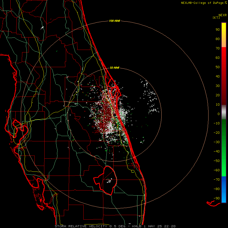Click STORM RELATIVE VELOCITY in the caption
The width and height of the screenshot is (228, 228).
point(81,226)
